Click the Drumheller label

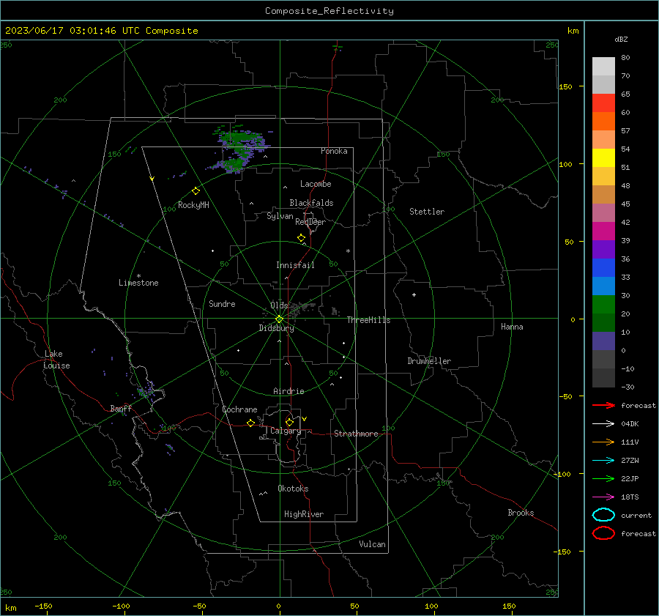(429, 361)
